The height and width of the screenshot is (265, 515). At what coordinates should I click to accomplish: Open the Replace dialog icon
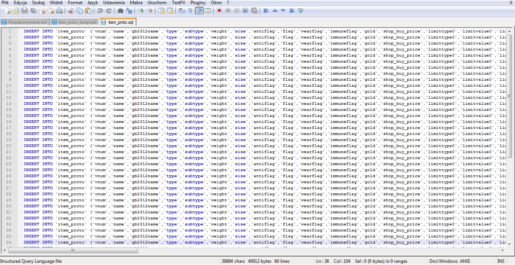(129, 11)
